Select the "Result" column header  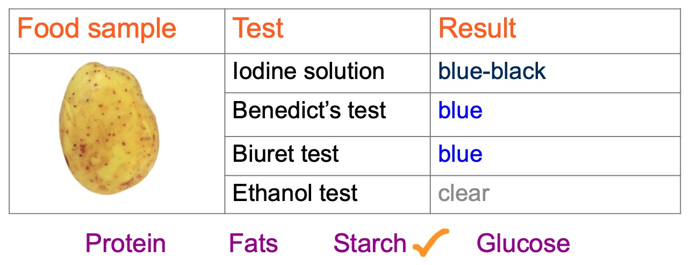pos(477,28)
